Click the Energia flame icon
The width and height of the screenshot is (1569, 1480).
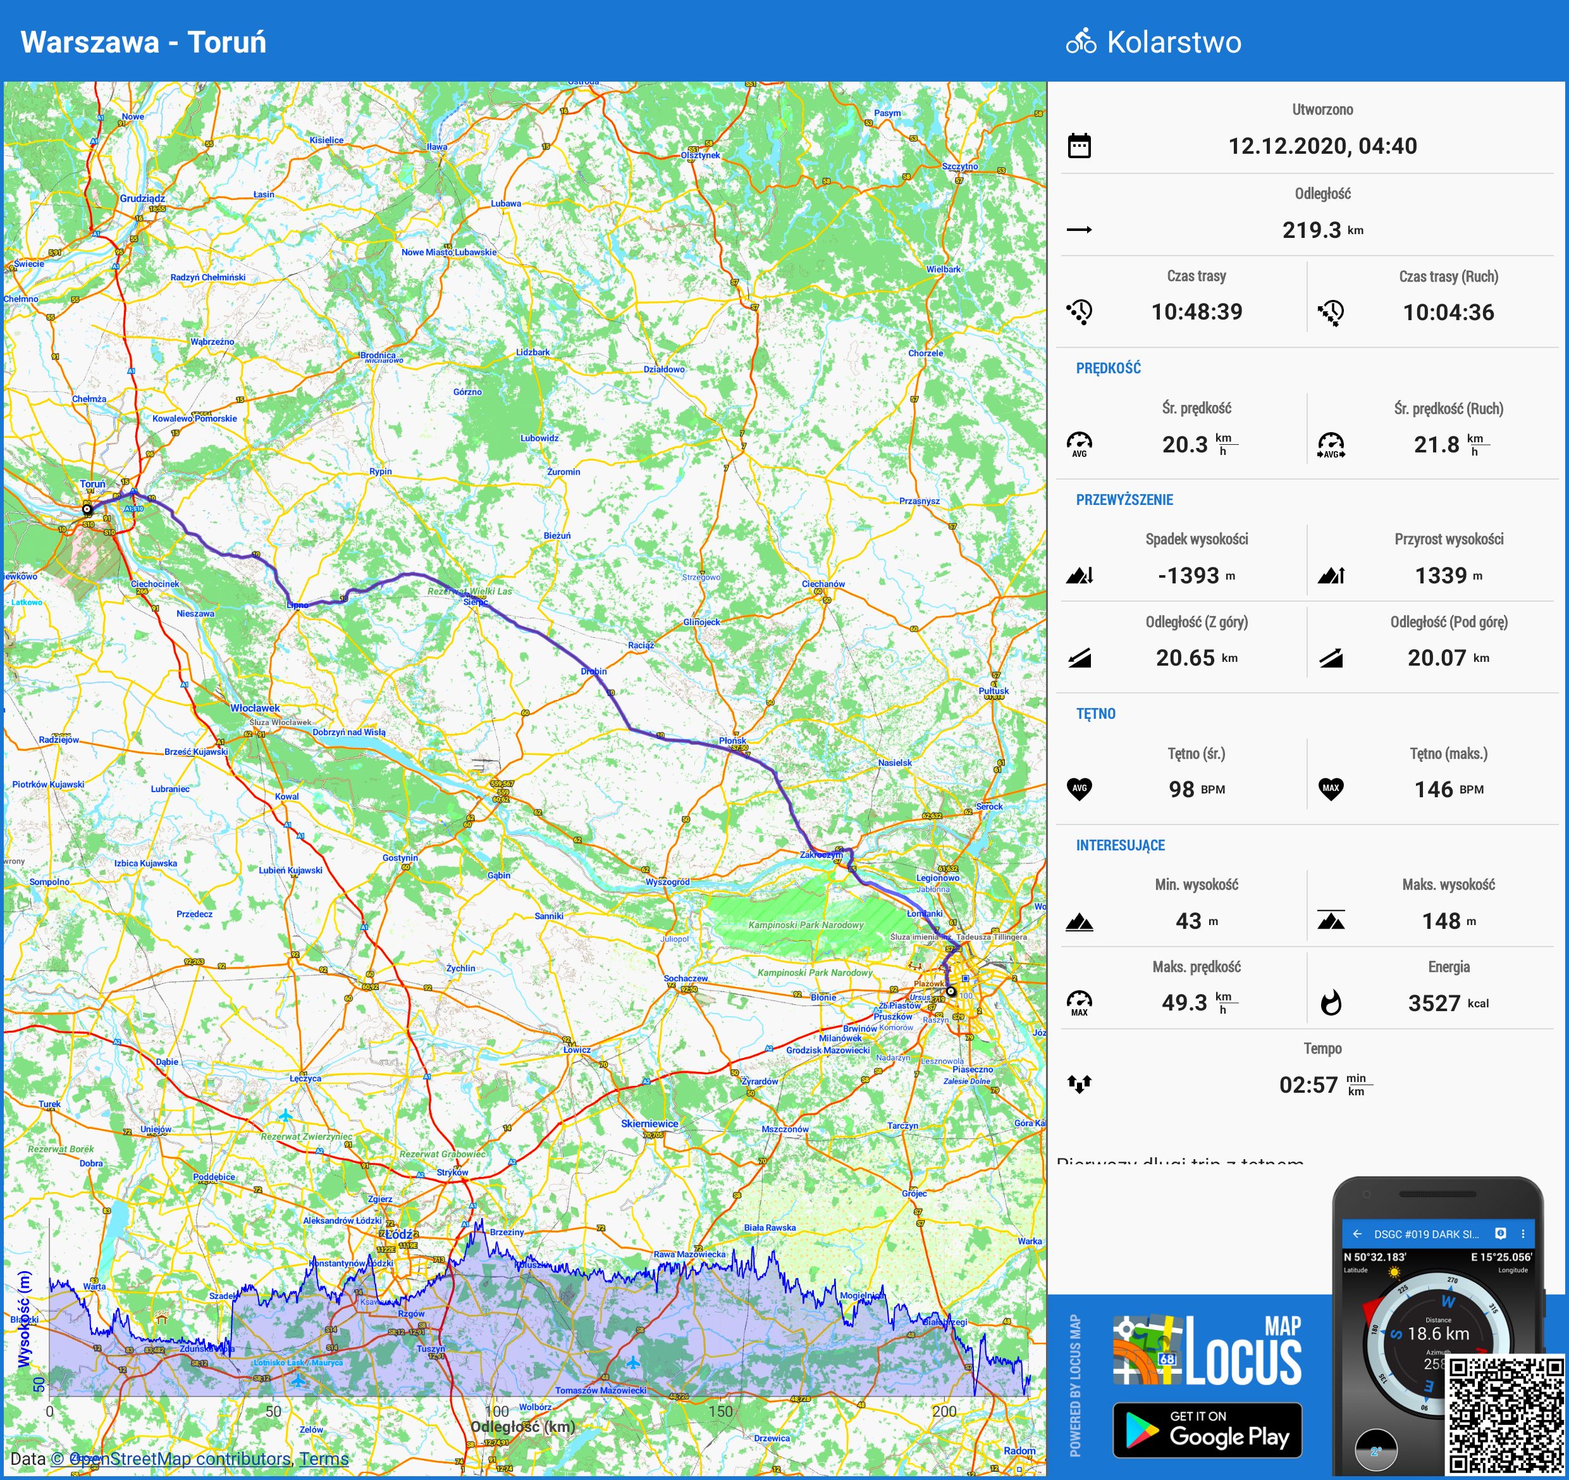[x=1331, y=1003]
